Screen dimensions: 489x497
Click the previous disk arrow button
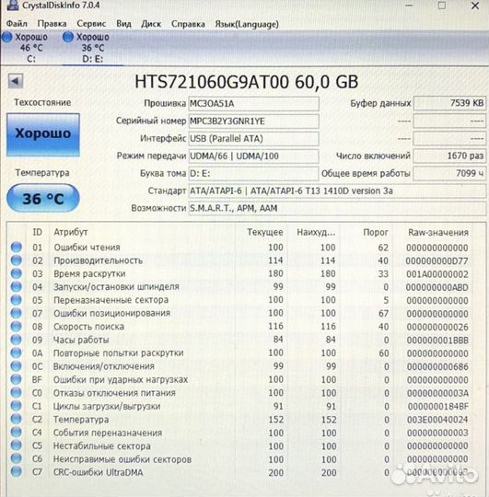pyautogui.click(x=16, y=81)
